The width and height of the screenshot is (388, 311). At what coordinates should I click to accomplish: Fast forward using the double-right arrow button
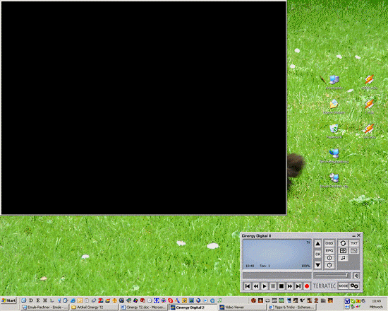coord(290,286)
